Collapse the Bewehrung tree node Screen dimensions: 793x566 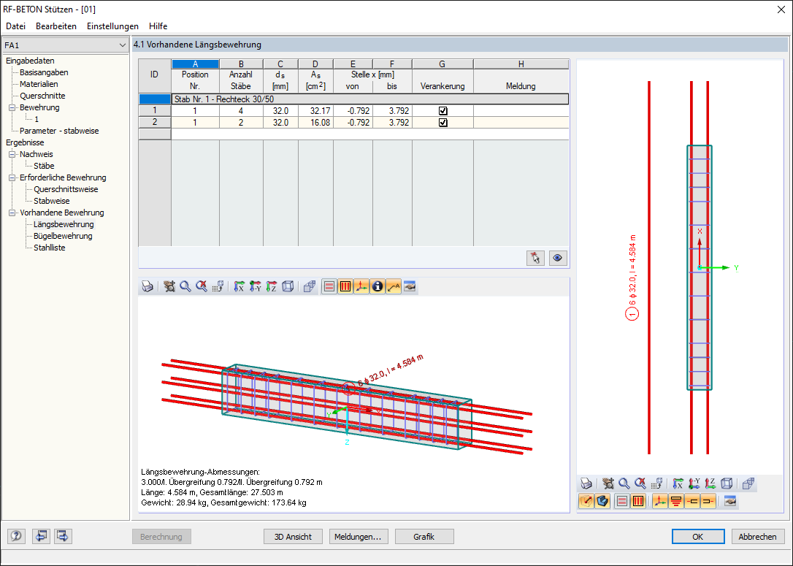click(12, 108)
